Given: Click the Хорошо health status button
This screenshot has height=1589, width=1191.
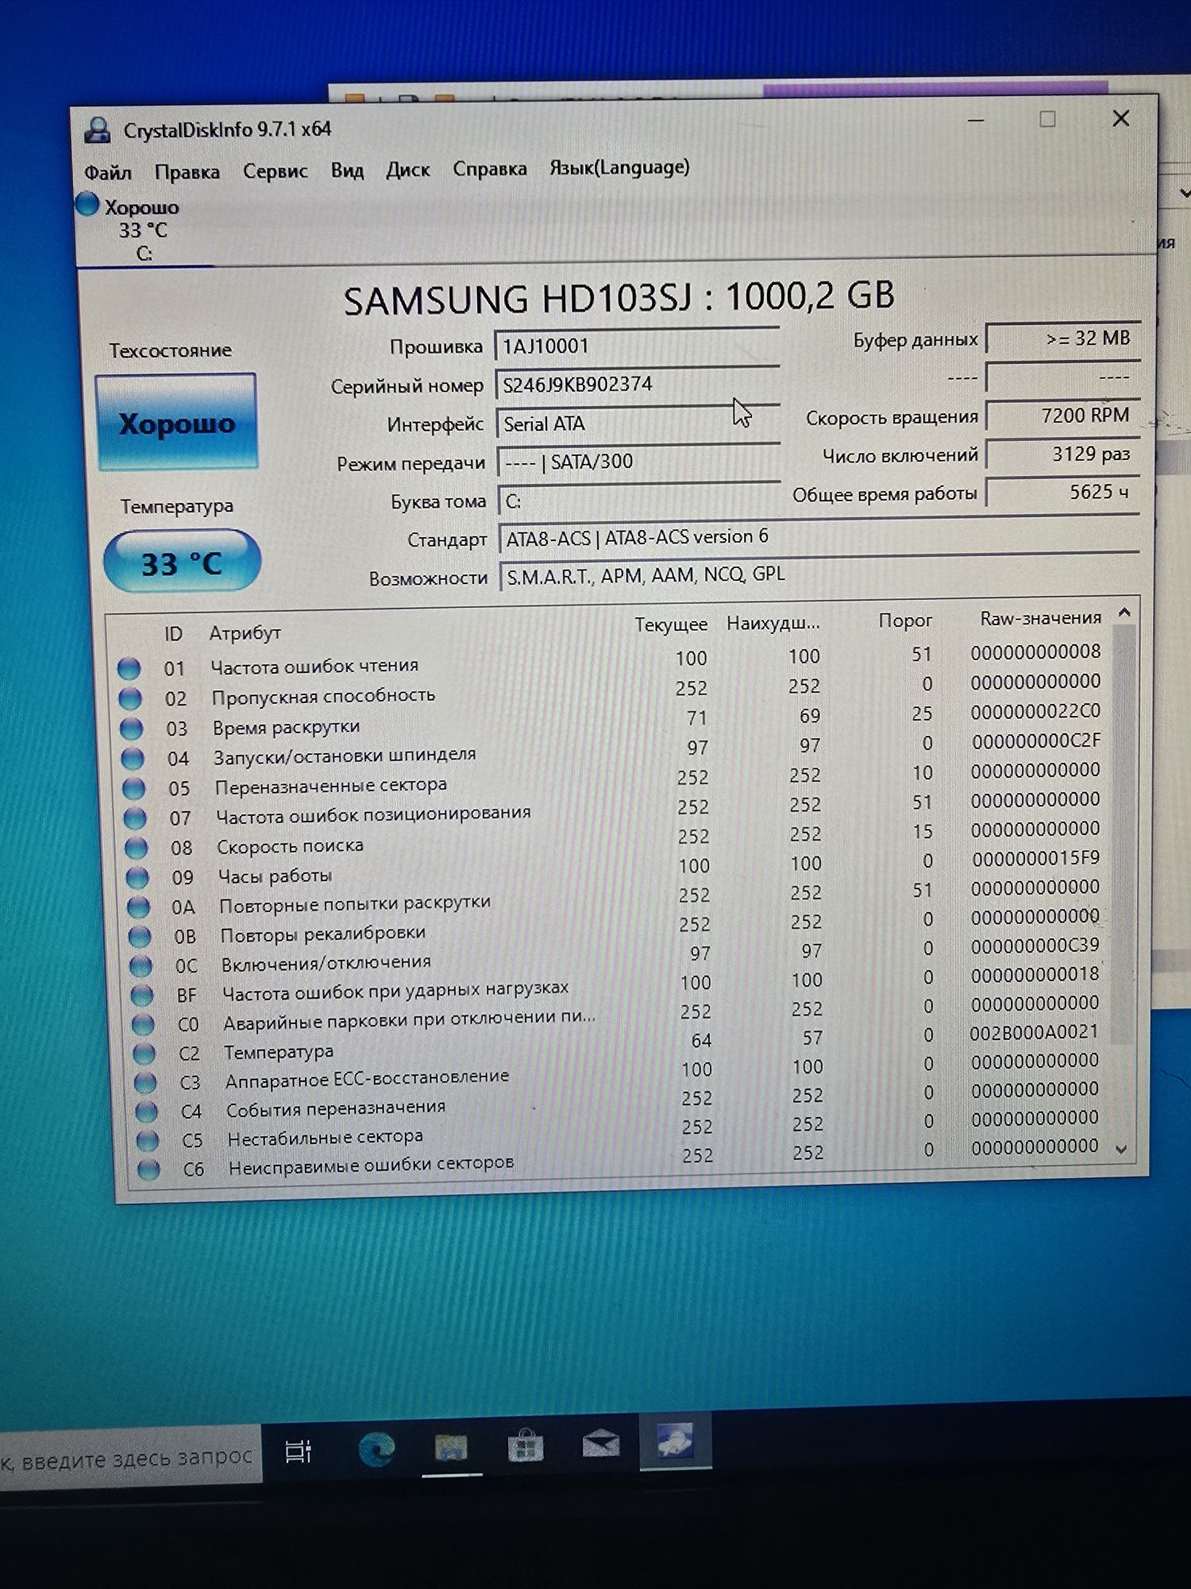Looking at the screenshot, I should (x=176, y=423).
